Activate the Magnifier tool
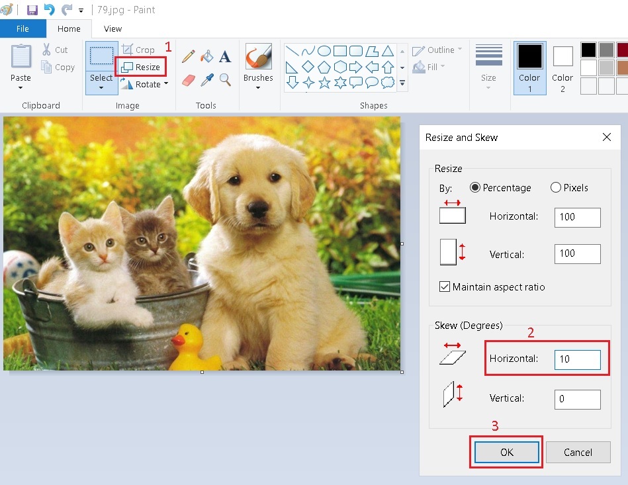 pyautogui.click(x=225, y=79)
